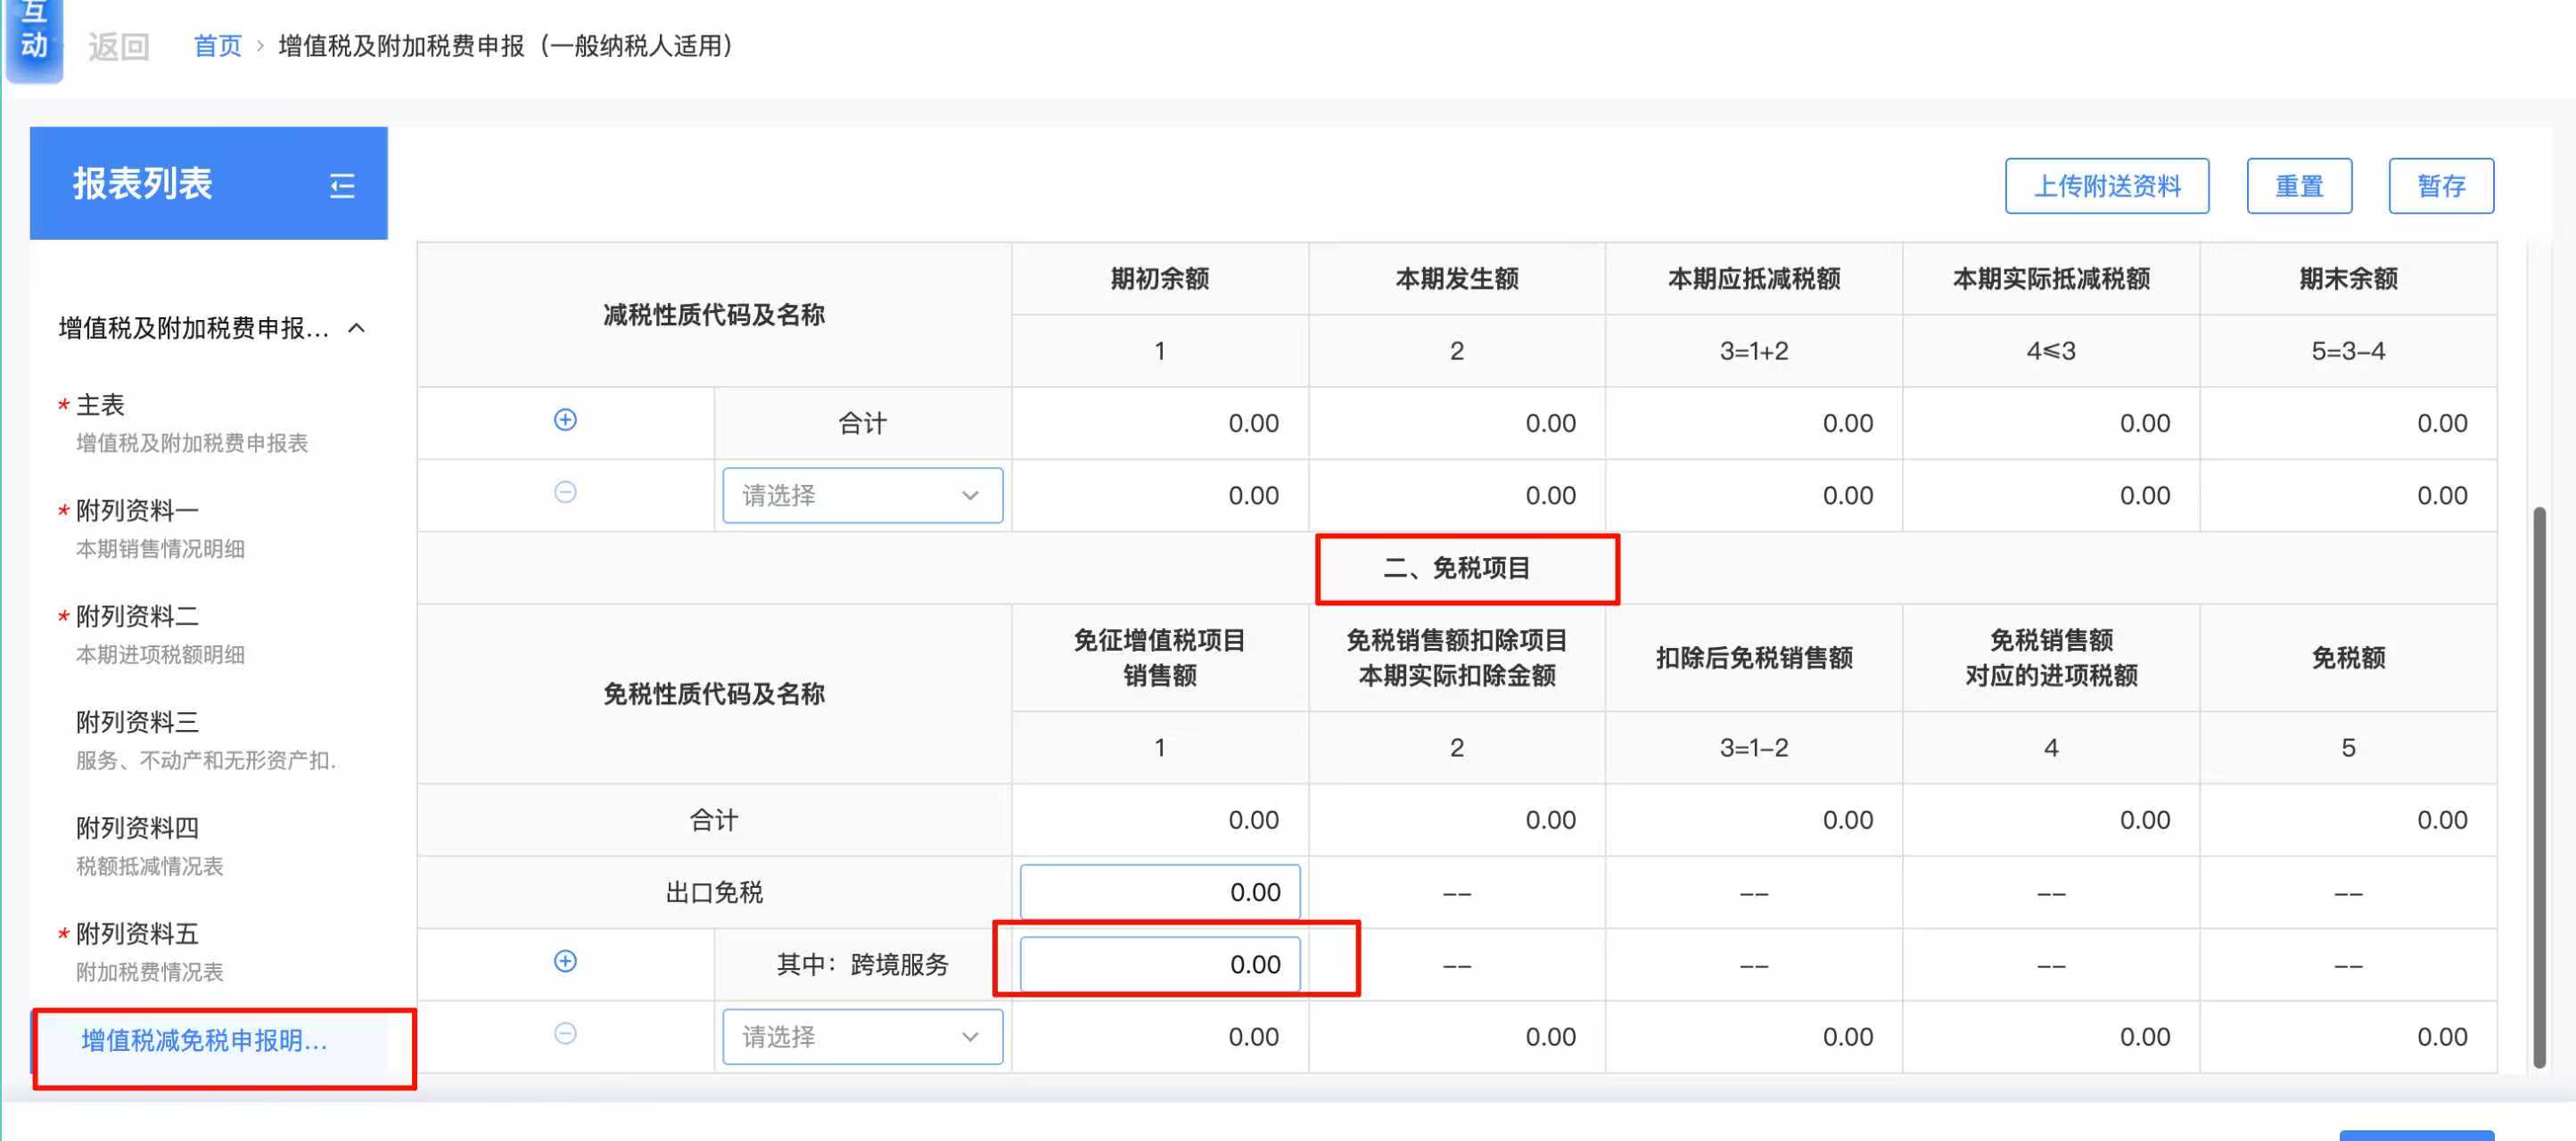
Task: Add a row in the 合计 tax-reduction section
Action: coord(565,420)
